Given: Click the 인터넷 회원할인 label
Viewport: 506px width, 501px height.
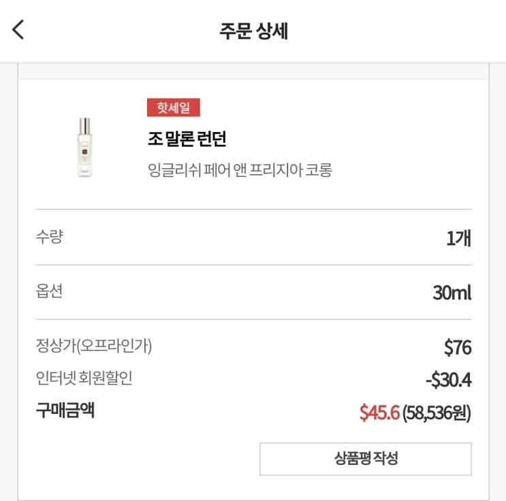Looking at the screenshot, I should [x=84, y=378].
